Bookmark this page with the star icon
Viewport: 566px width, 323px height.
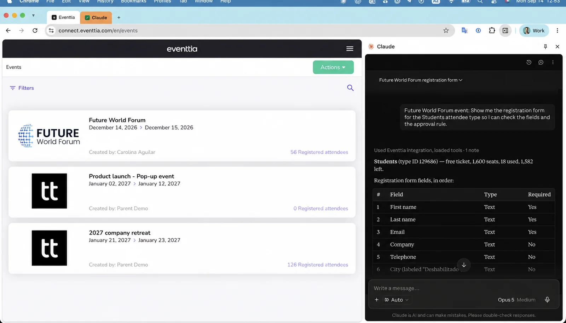point(446,30)
